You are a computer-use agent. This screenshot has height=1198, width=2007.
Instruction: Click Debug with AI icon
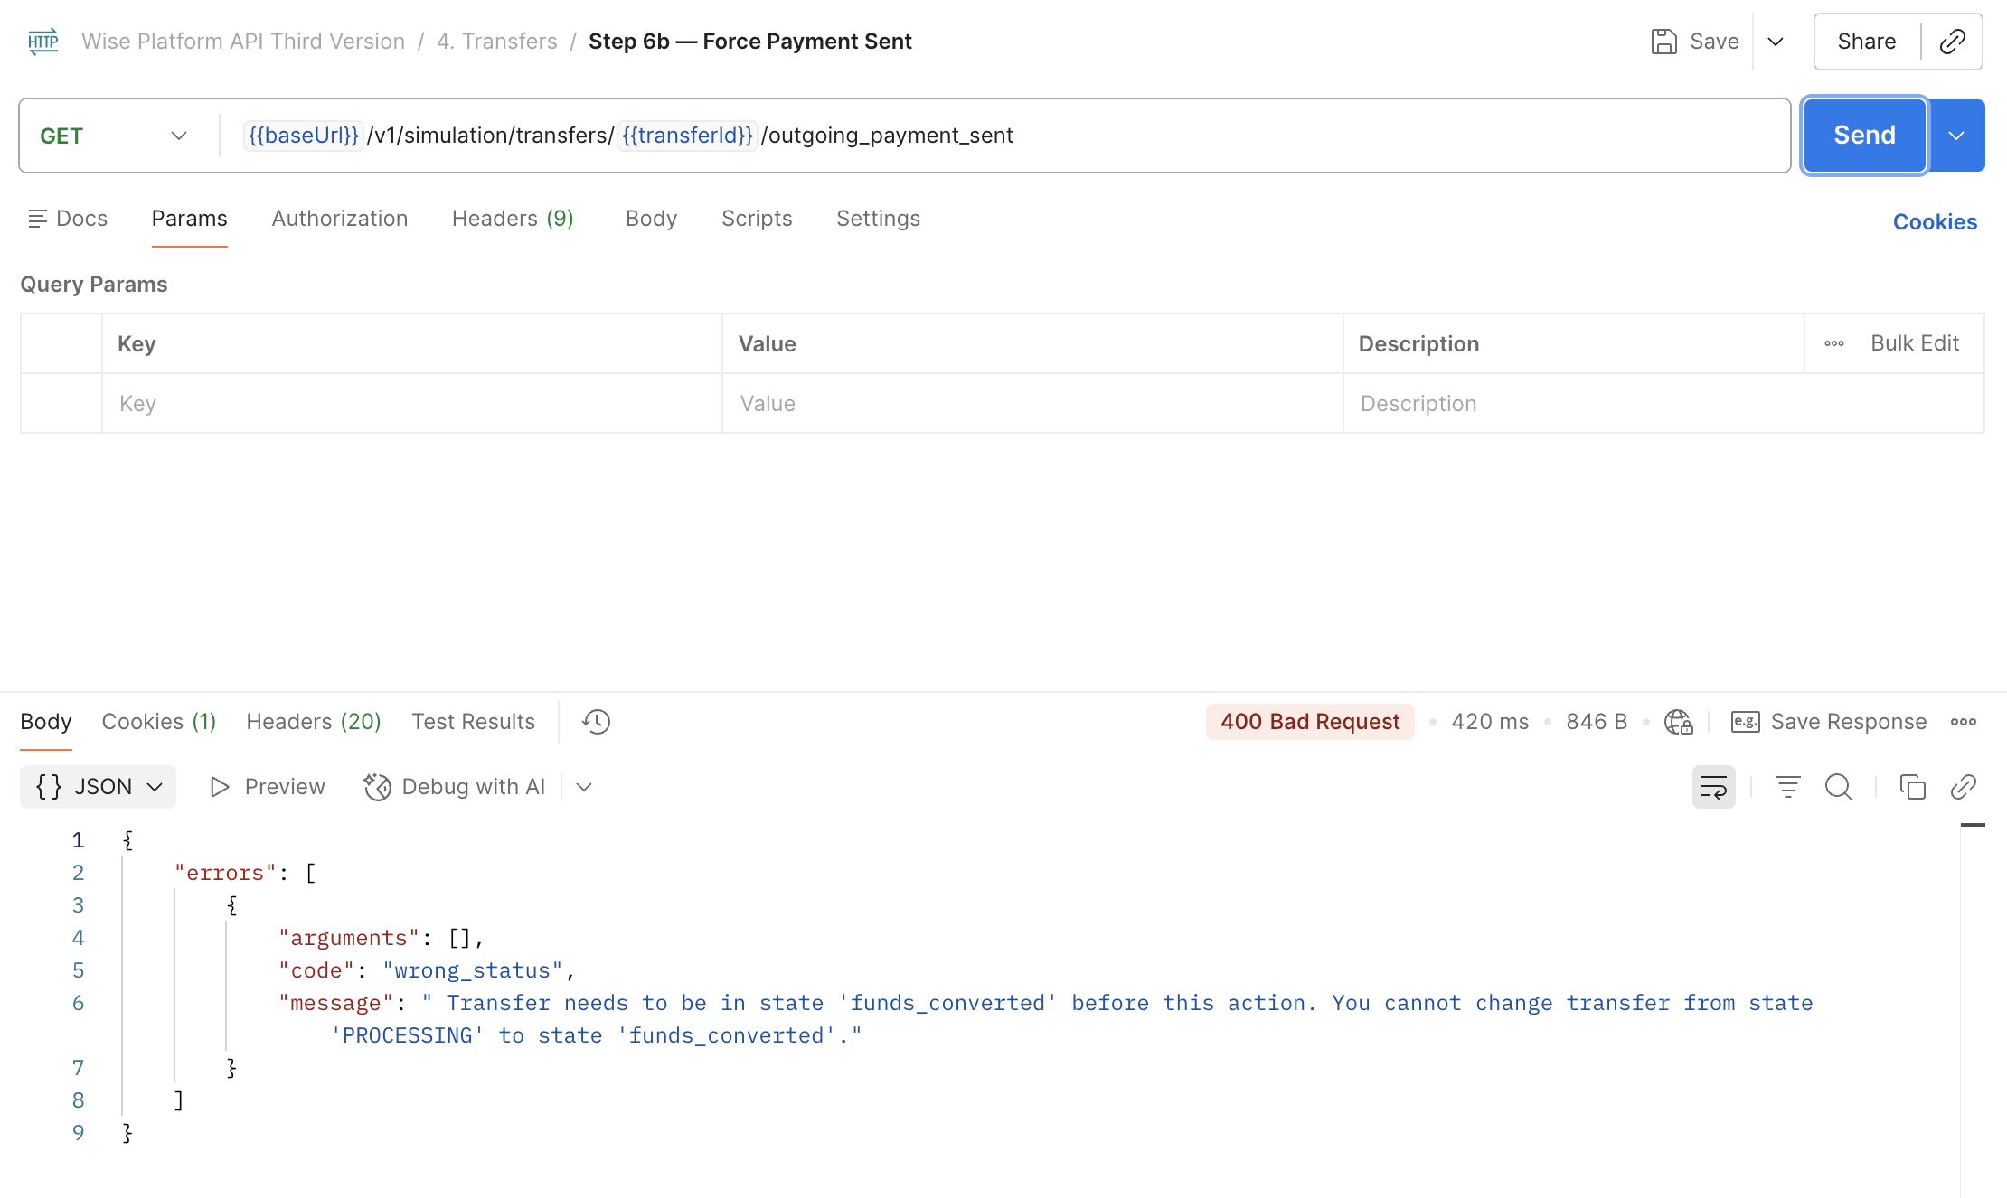point(377,787)
